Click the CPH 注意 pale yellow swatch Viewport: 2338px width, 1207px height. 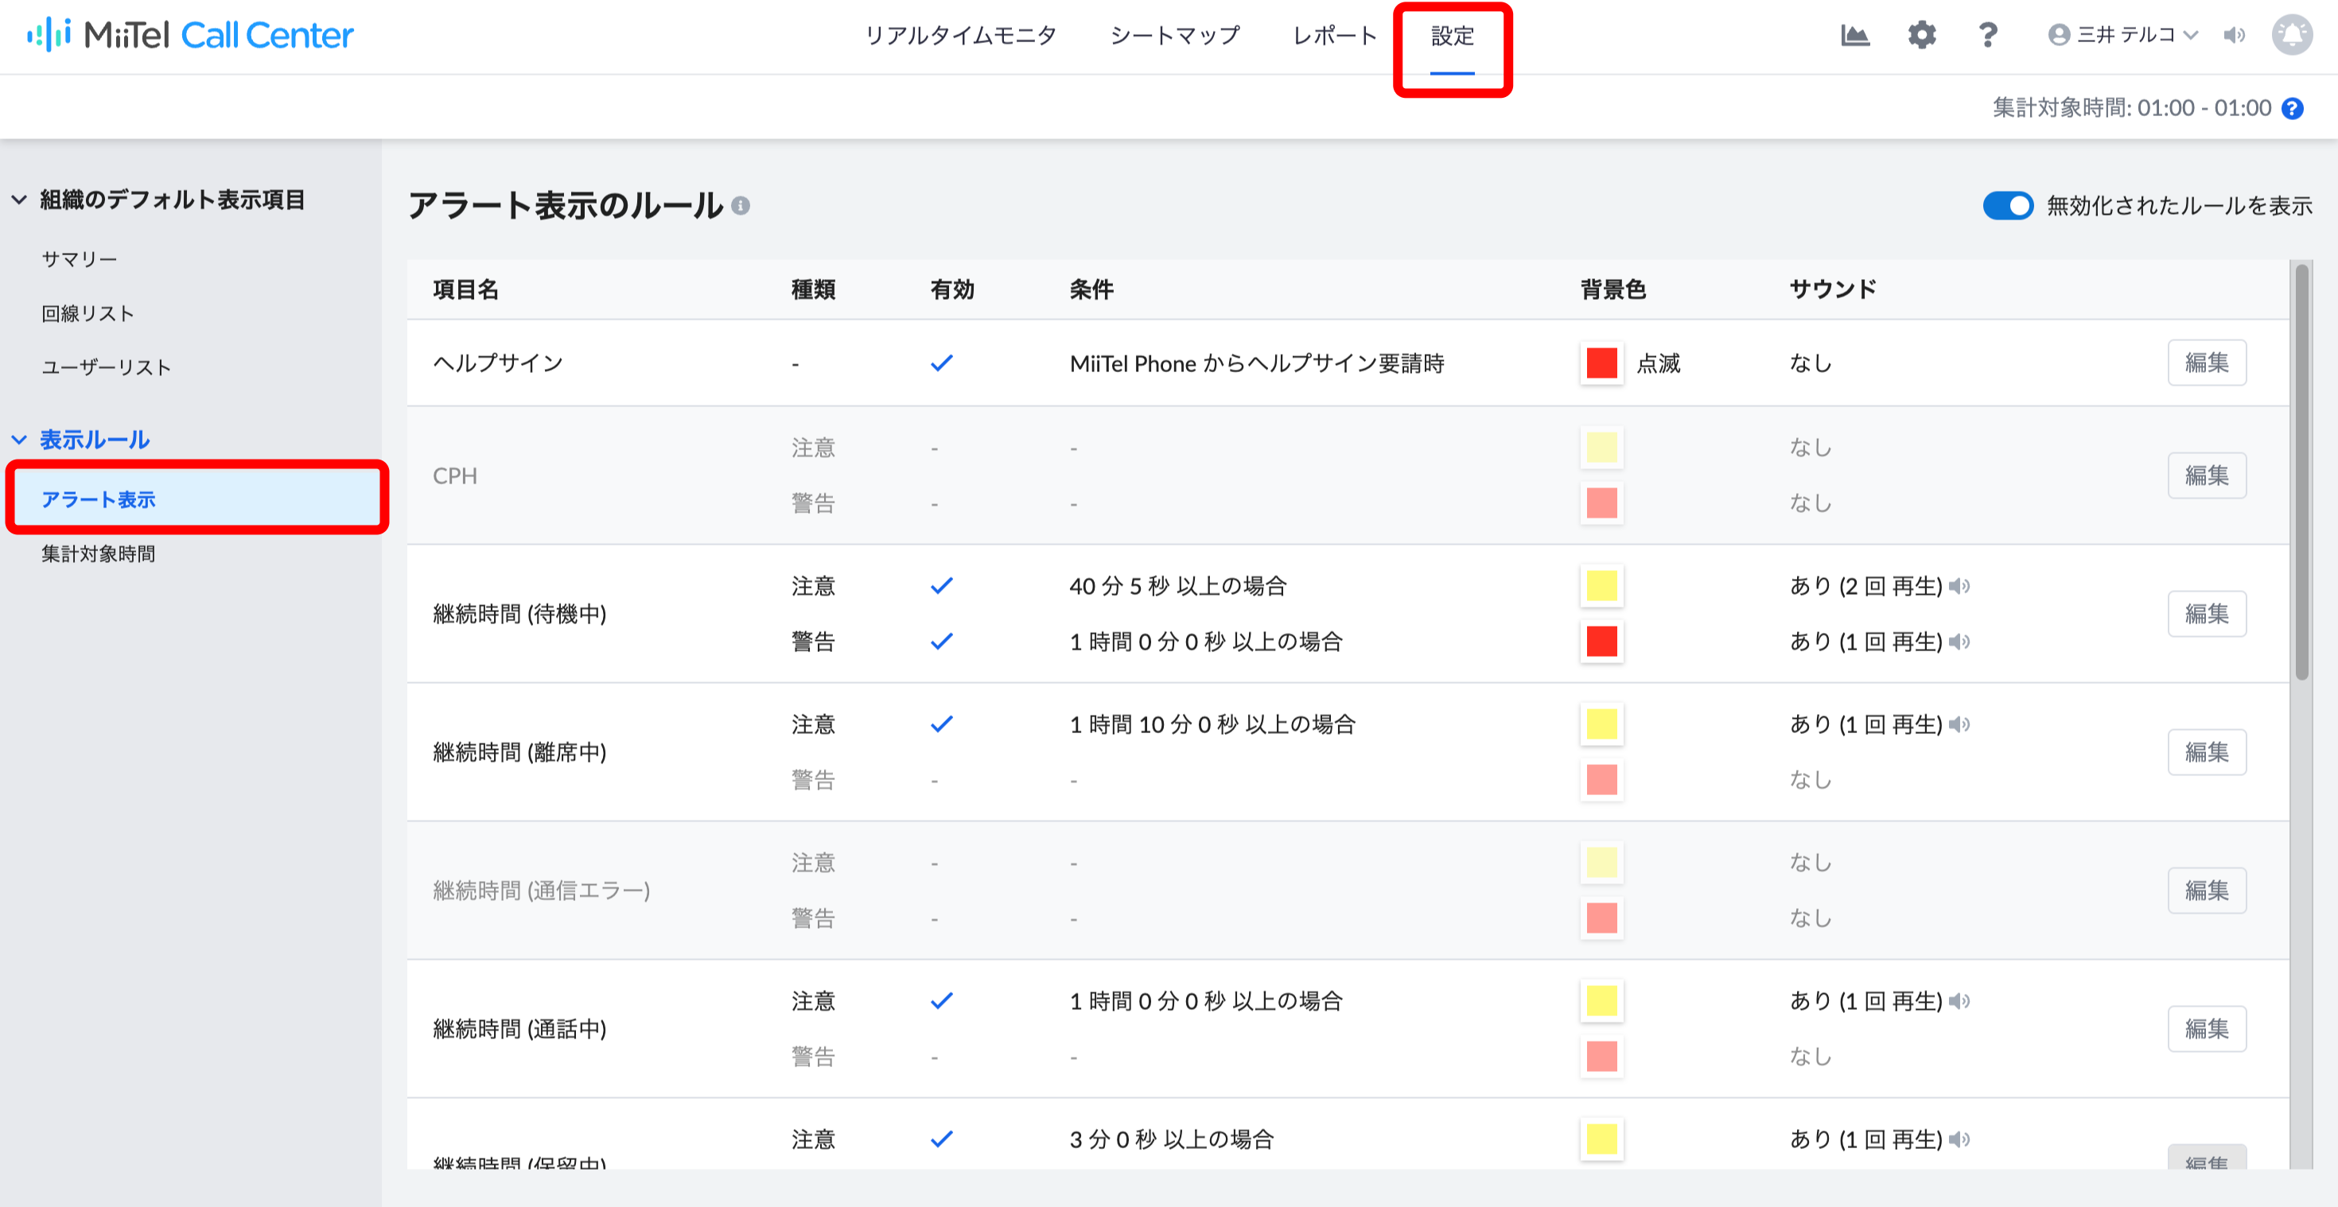[1601, 448]
